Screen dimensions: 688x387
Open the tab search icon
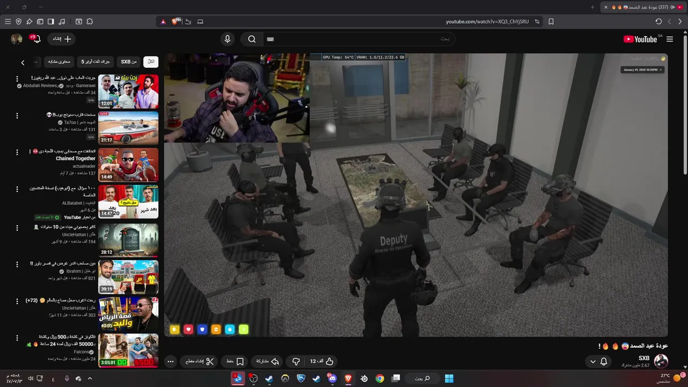(x=78, y=21)
